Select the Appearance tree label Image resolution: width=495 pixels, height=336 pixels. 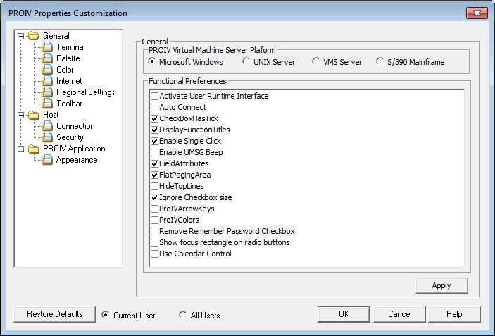click(x=76, y=160)
